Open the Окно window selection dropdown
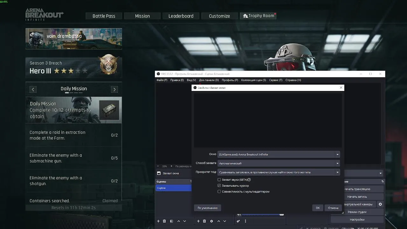407x229 pixels. pyautogui.click(x=279, y=154)
